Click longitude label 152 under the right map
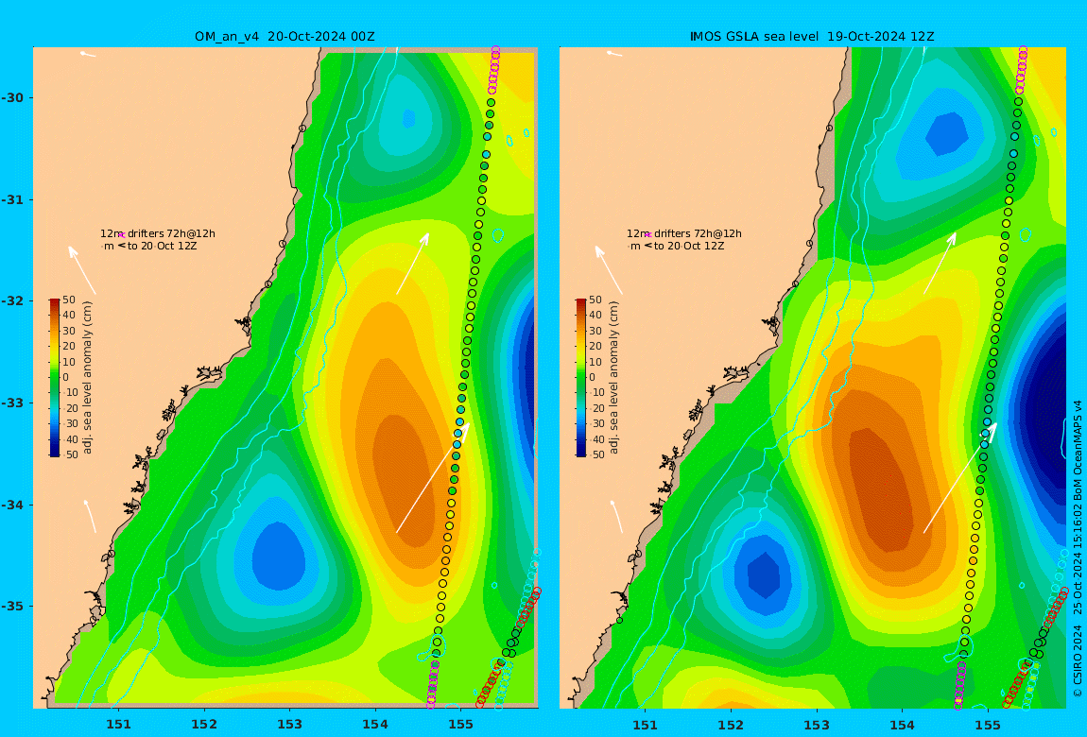Image resolution: width=1087 pixels, height=737 pixels. pos(732,725)
